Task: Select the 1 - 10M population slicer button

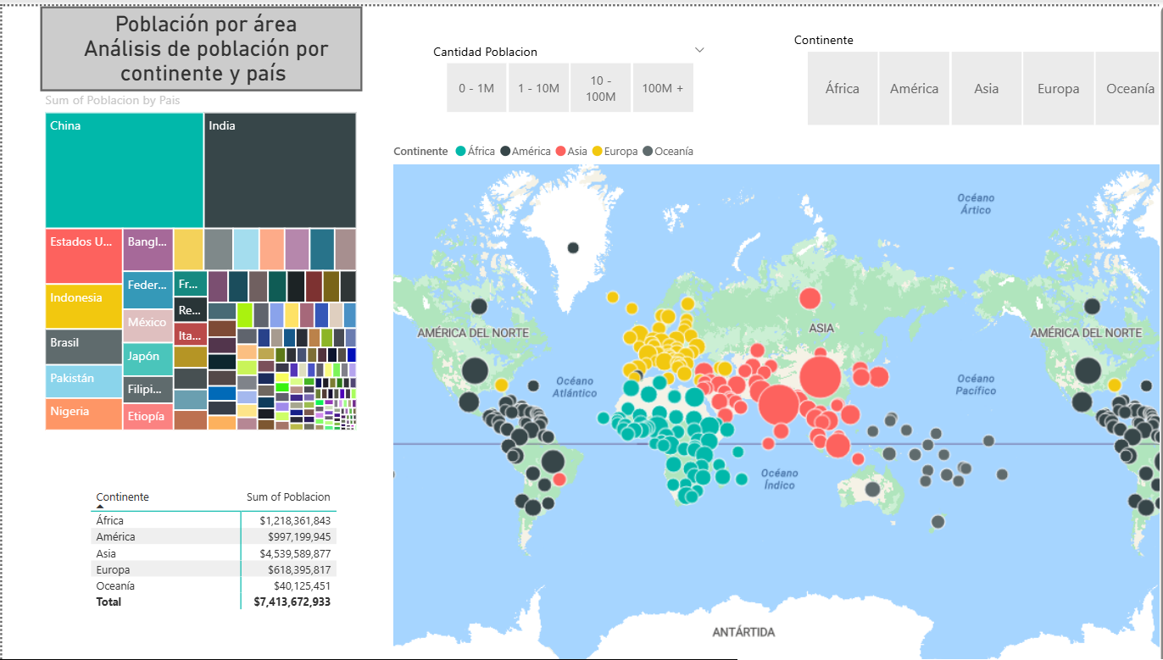Action: pos(538,88)
